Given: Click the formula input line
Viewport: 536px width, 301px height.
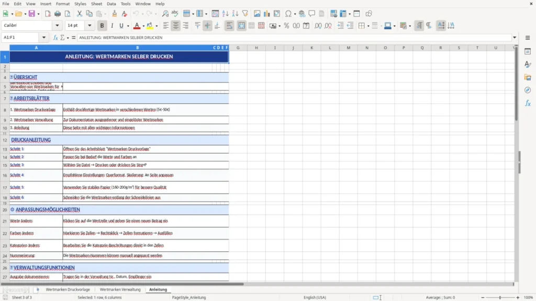Looking at the screenshot, I should click(294, 38).
